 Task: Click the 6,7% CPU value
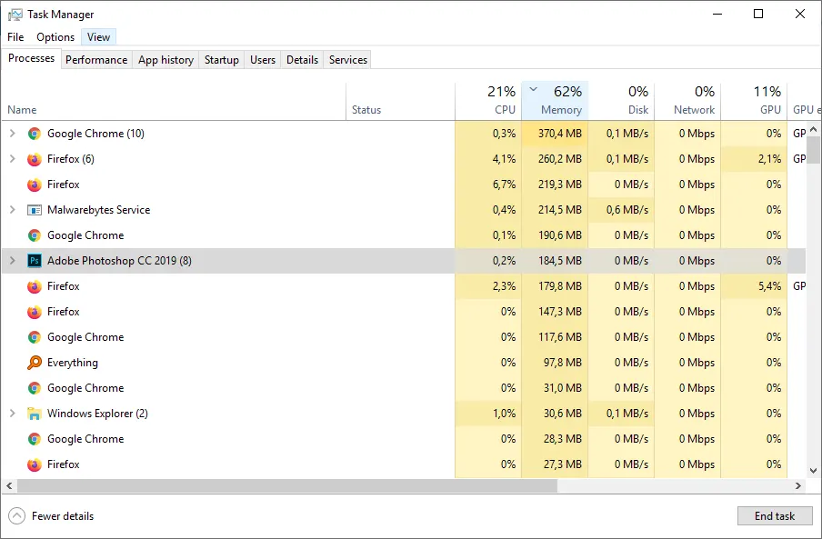(505, 185)
